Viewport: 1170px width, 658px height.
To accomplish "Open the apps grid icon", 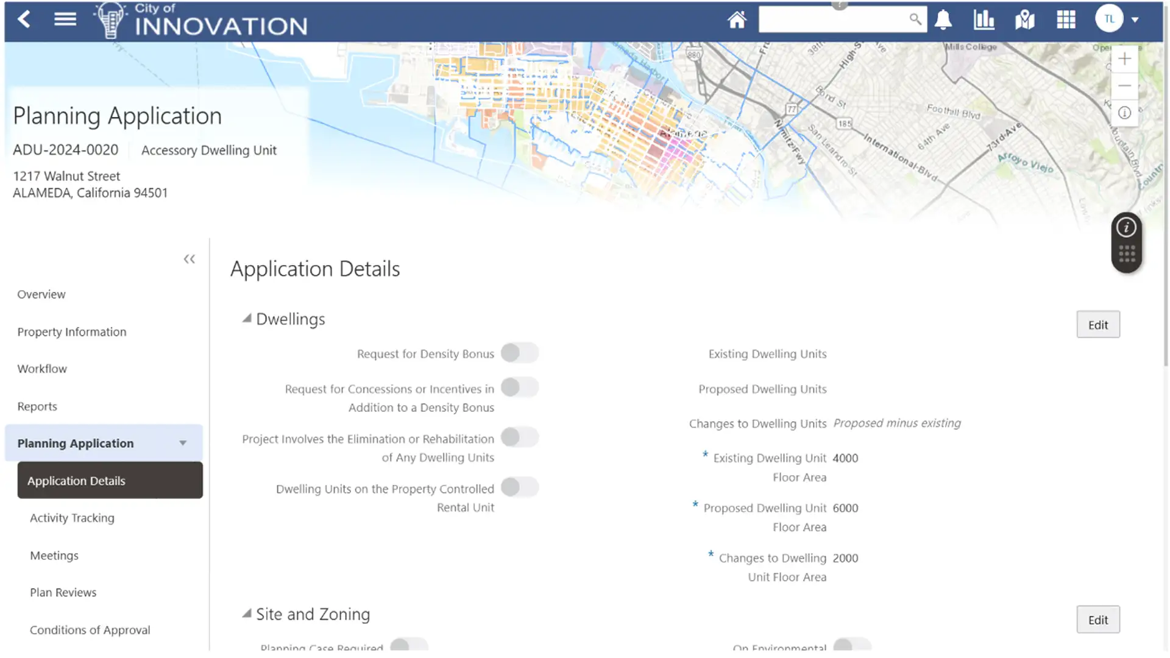I will point(1066,20).
